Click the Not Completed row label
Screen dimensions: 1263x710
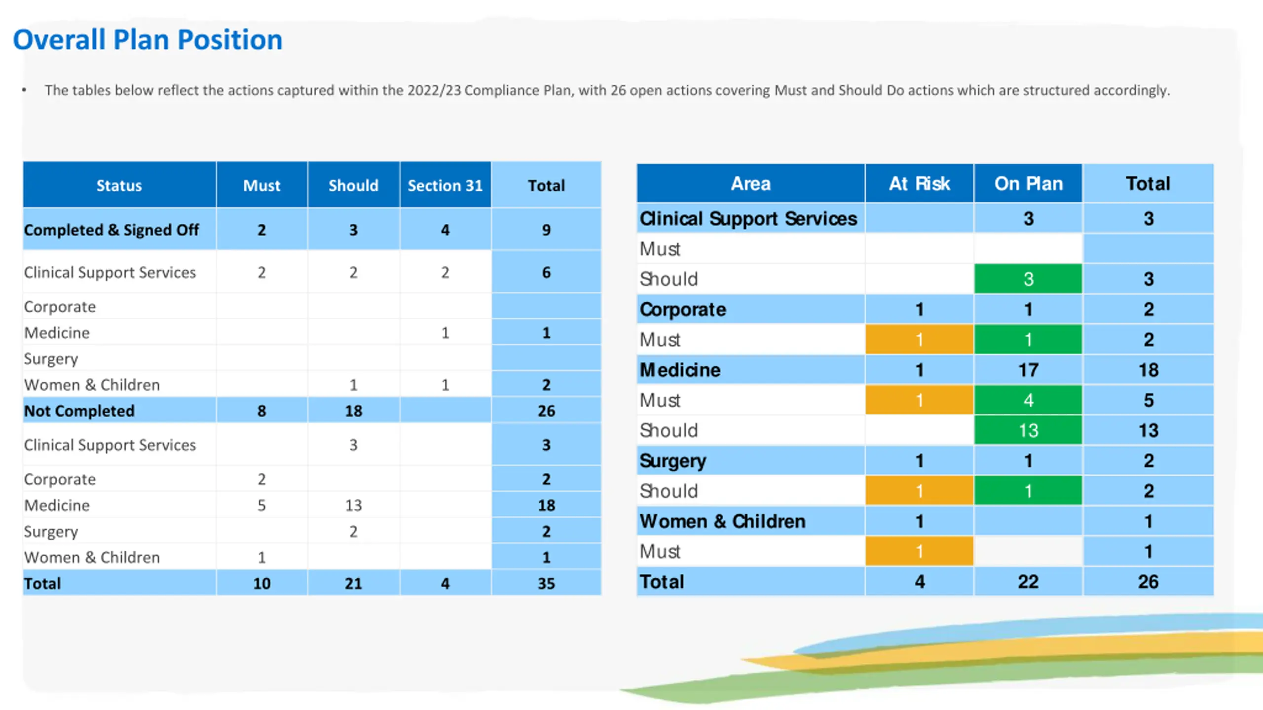[x=79, y=411]
